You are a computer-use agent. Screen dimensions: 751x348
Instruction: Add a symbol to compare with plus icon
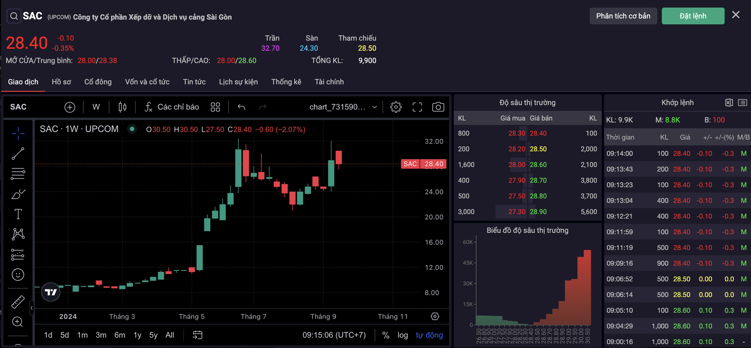coord(70,107)
